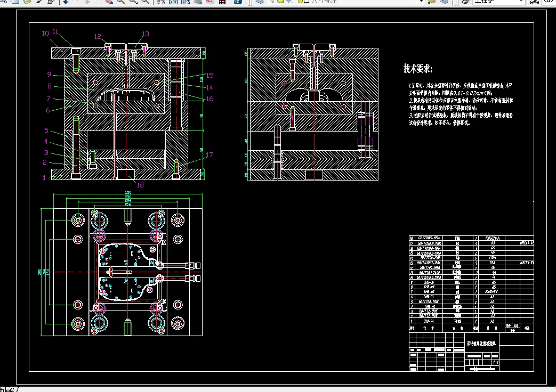Toggle the 尺寸标注 layer lightbulb on/off
This screenshot has width=556, height=392.
[x=272, y=2]
